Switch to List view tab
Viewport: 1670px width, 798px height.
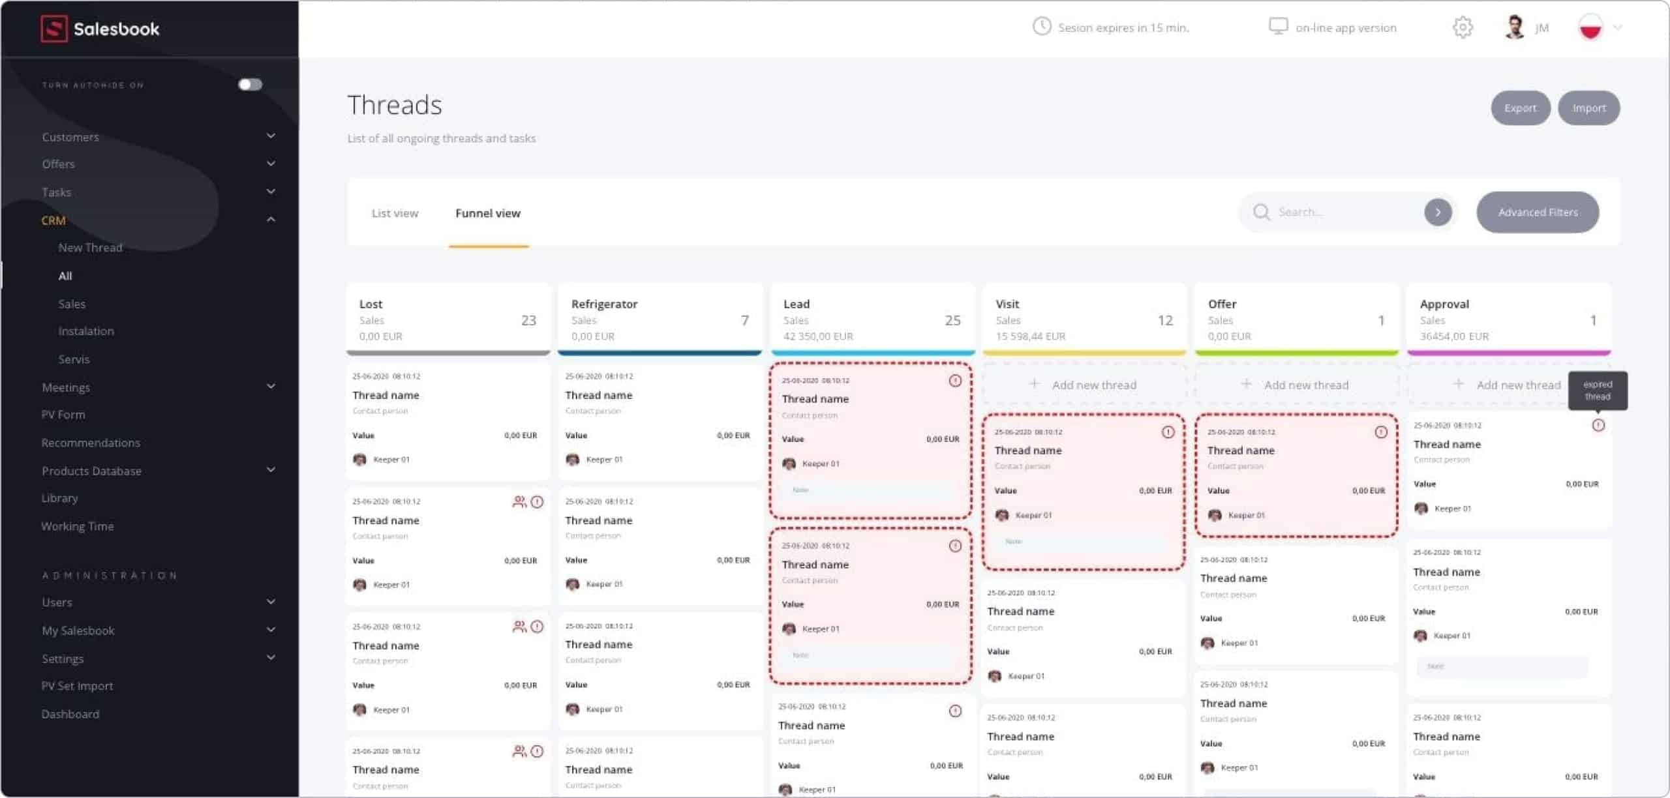coord(395,213)
